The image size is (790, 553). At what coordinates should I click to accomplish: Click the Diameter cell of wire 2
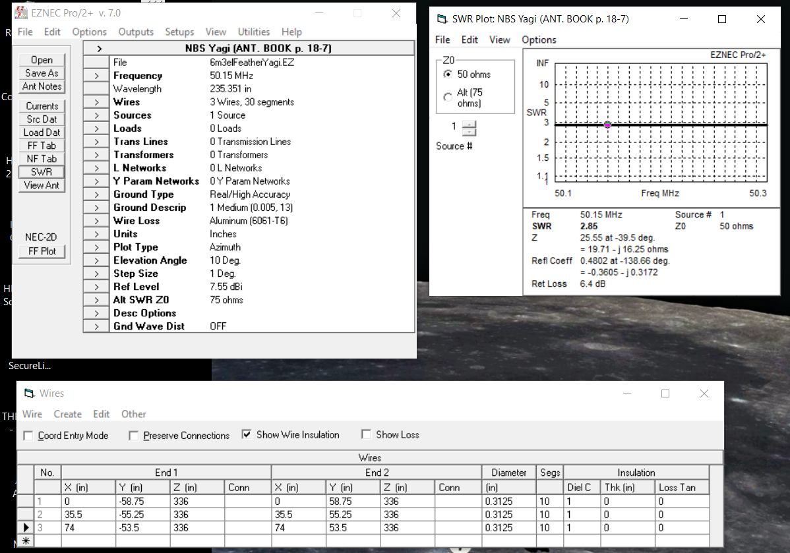(x=508, y=514)
